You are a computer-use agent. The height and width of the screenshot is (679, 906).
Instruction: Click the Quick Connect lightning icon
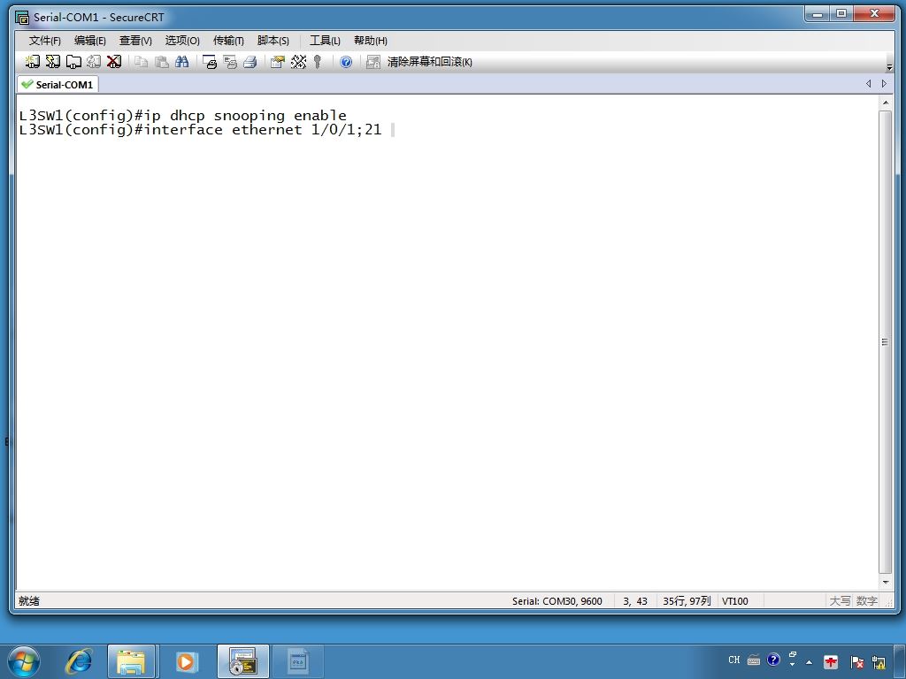tap(52, 62)
